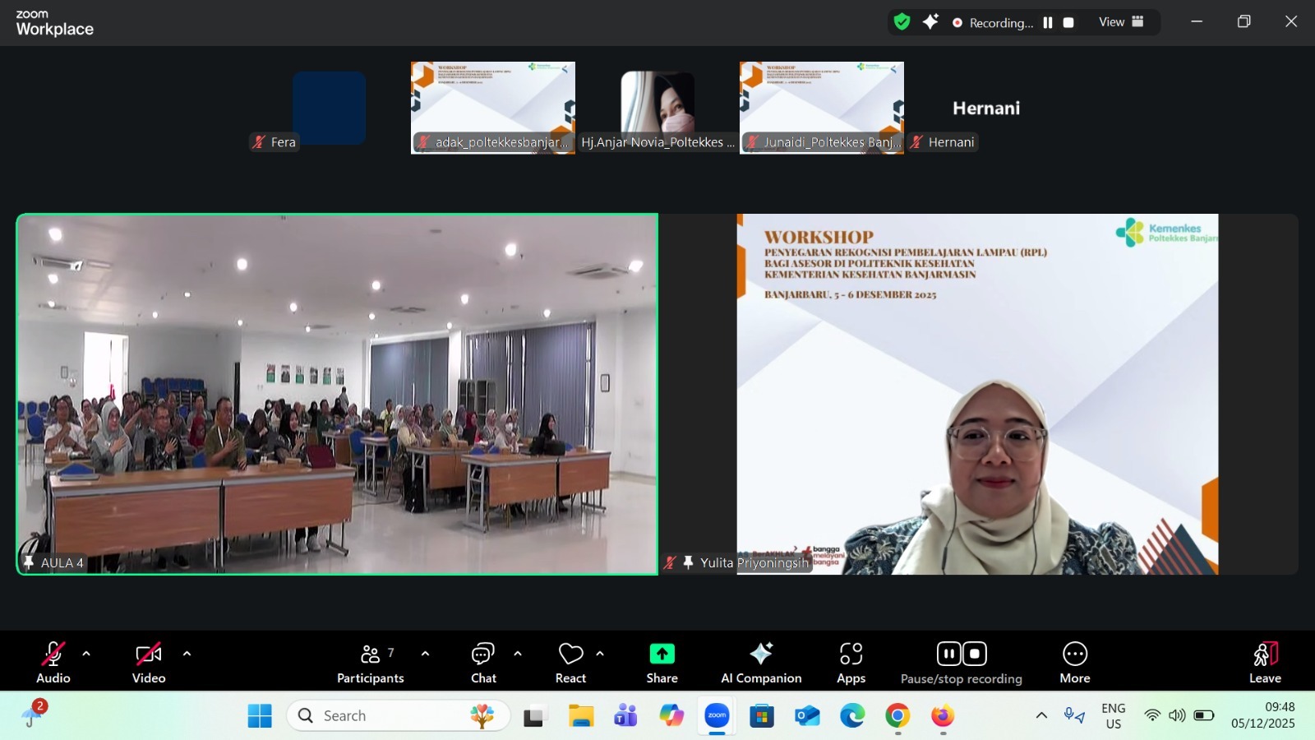The height and width of the screenshot is (740, 1315).
Task: Expand video options arrow next to Video
Action: (187, 654)
